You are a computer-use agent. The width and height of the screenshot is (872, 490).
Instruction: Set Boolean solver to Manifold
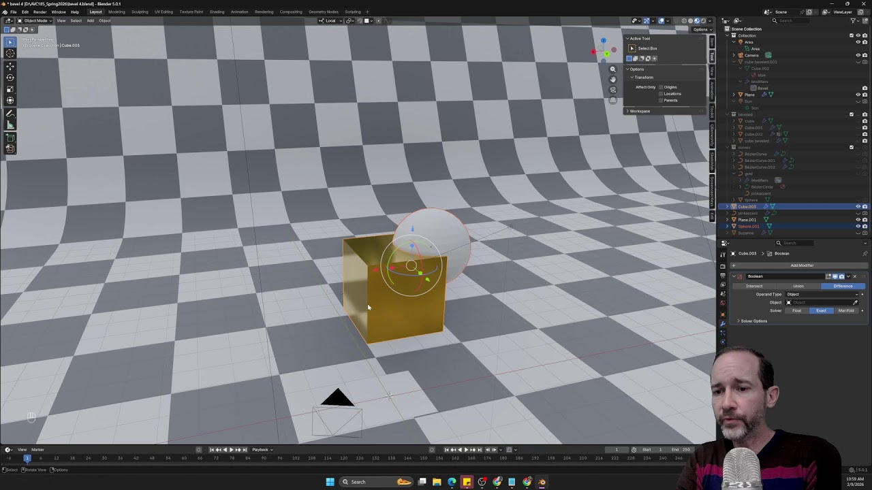846,311
